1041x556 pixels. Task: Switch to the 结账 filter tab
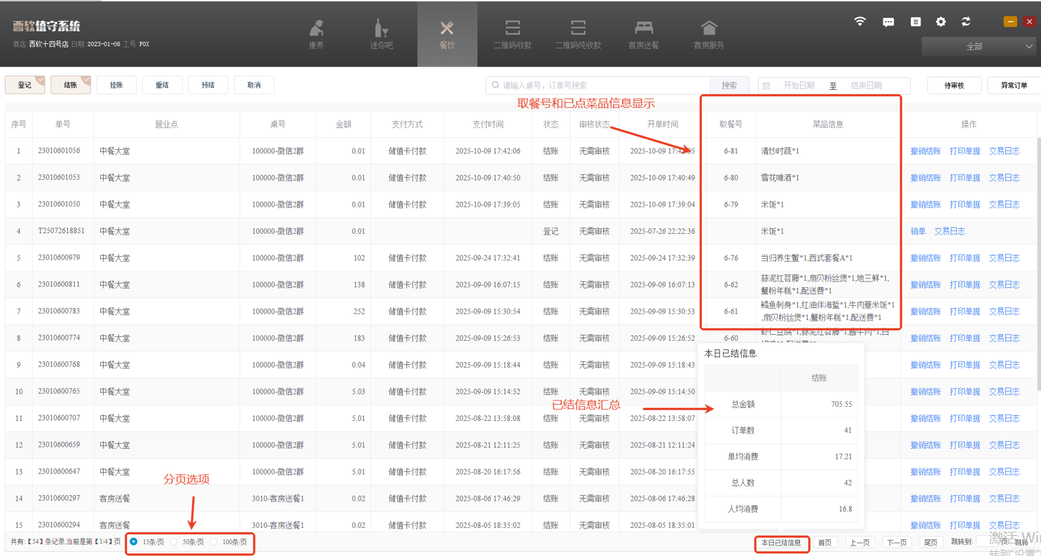pos(71,85)
